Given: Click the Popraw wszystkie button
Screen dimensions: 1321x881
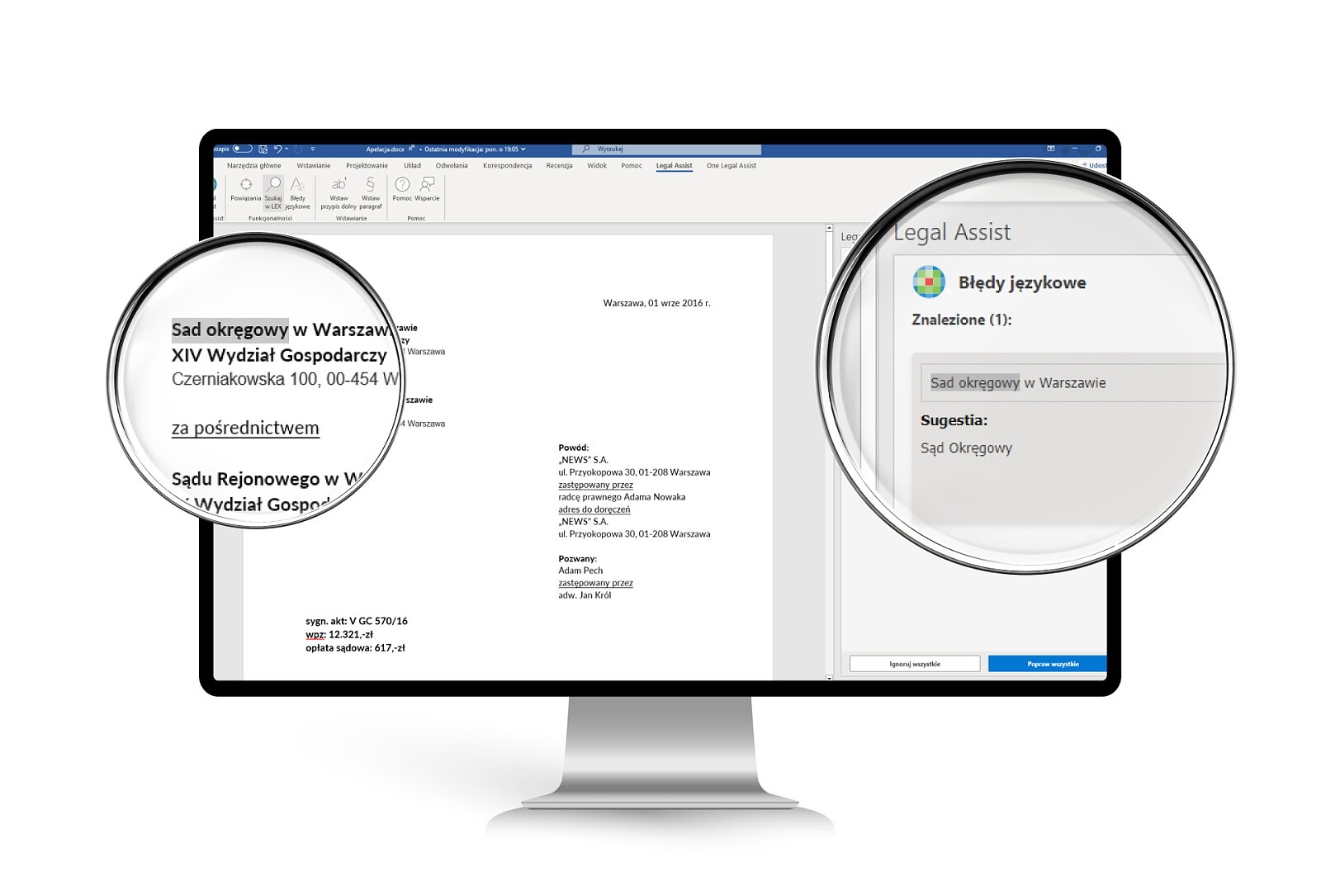Looking at the screenshot, I should (1047, 664).
